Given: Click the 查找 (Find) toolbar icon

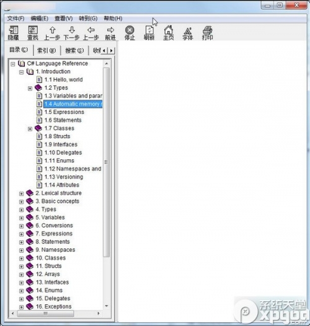Looking at the screenshot, I should click(x=33, y=33).
